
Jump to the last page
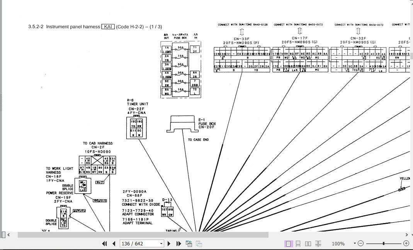coord(178,244)
